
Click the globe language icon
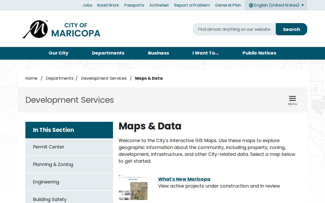(251, 5)
